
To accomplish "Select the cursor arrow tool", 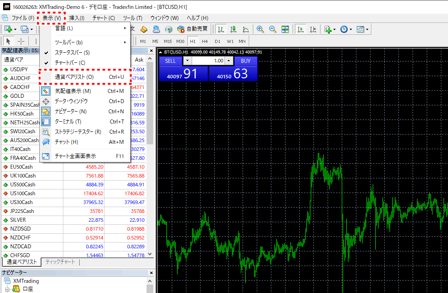I will 8,42.
